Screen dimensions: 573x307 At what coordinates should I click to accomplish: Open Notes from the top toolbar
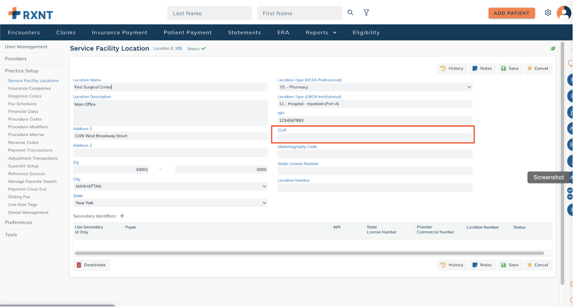pos(483,68)
